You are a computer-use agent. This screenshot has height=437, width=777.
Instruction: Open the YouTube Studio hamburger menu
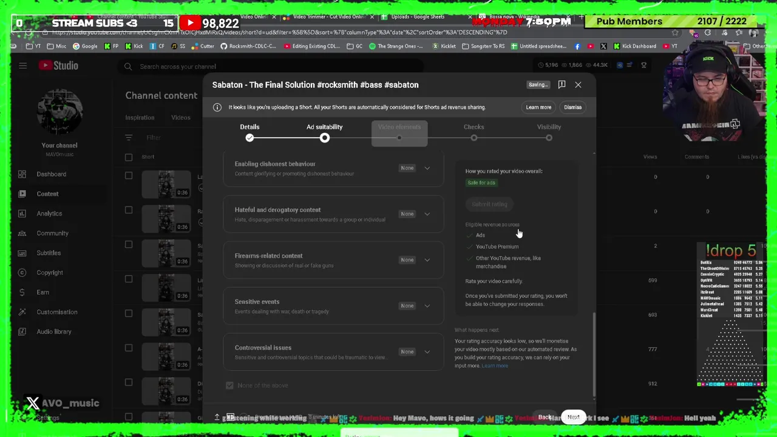[22, 66]
